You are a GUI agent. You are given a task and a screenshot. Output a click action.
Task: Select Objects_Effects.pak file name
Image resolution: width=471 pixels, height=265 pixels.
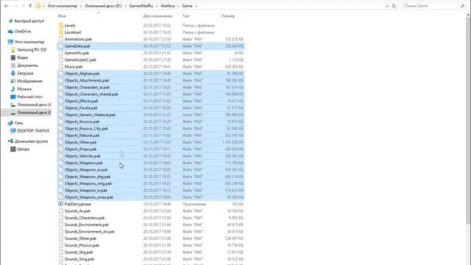pyautogui.click(x=82, y=102)
